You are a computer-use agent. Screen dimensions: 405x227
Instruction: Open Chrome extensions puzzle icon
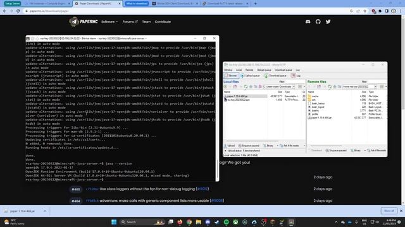(380, 11)
